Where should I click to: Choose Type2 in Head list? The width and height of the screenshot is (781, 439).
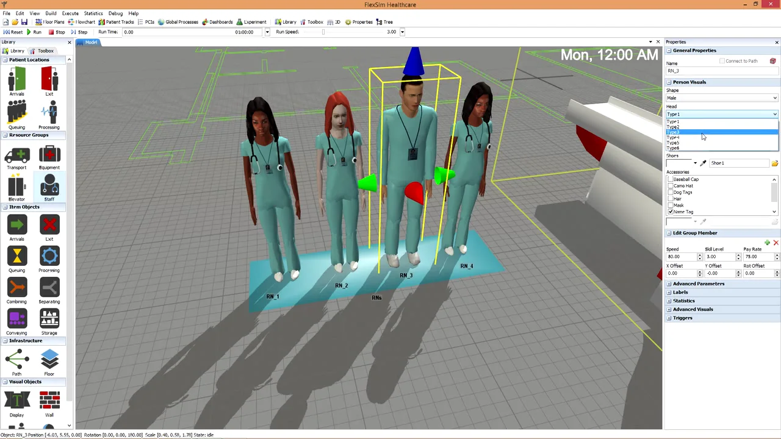722,127
